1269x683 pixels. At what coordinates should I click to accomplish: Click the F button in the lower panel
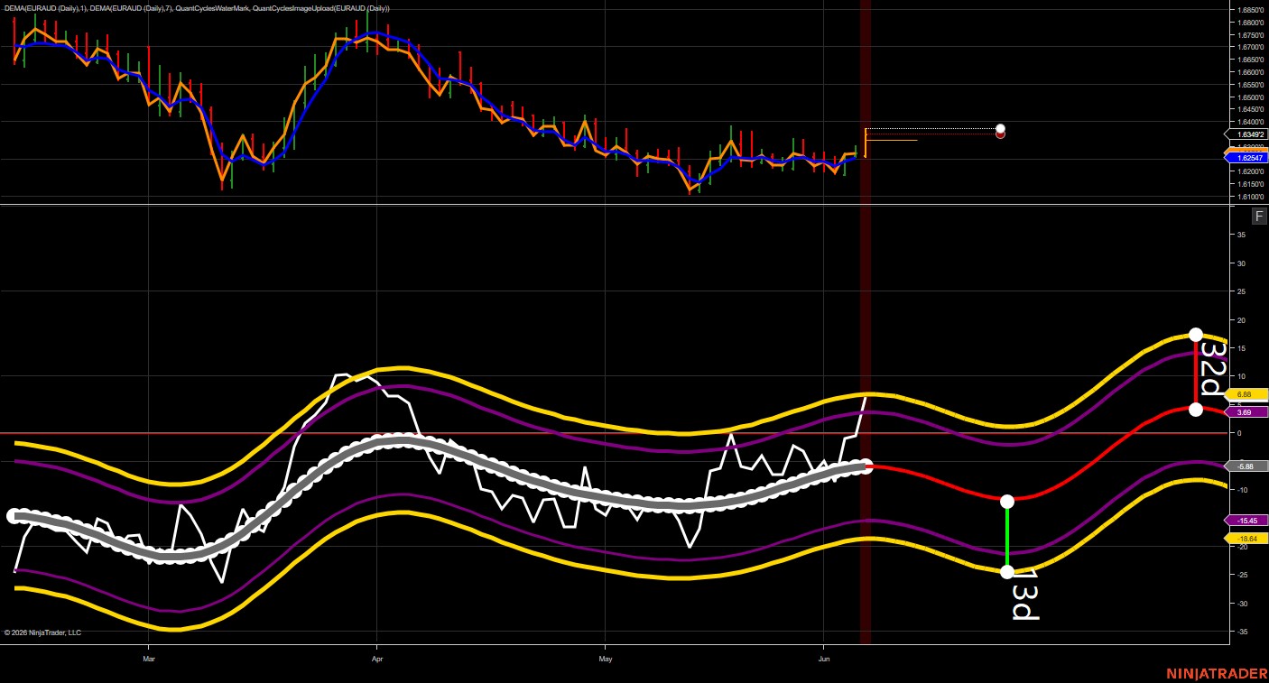point(1259,216)
